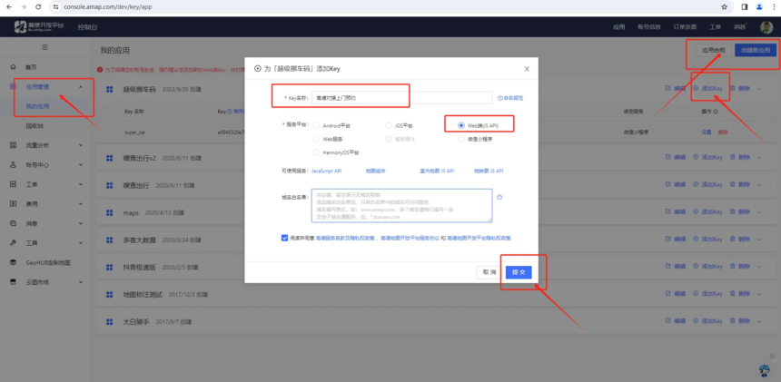This screenshot has height=382, width=781.
Task: Close the 添加Key dialog with X
Action: pyautogui.click(x=527, y=69)
